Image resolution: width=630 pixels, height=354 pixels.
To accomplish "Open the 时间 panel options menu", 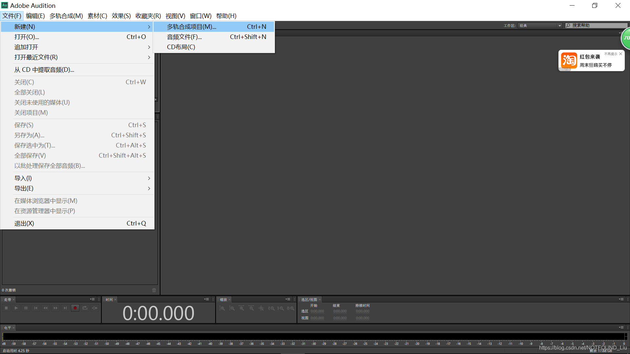I will [206, 299].
